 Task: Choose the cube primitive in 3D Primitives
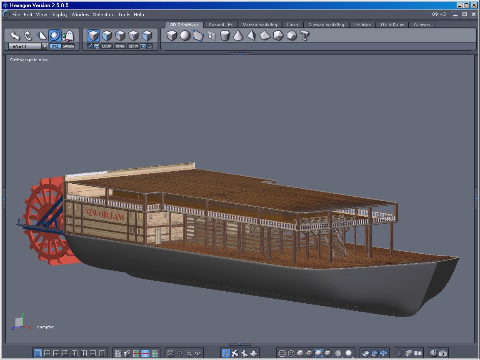pos(172,36)
